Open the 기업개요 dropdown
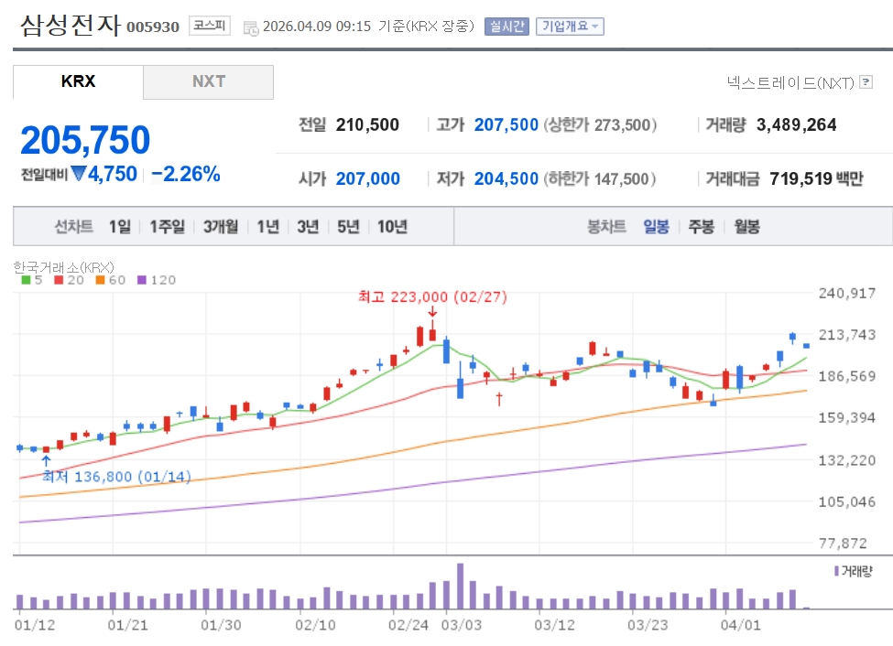The image size is (893, 646). [570, 26]
